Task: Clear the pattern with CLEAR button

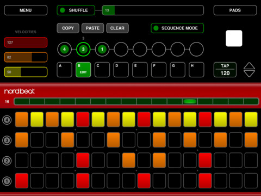Action: click(x=117, y=28)
